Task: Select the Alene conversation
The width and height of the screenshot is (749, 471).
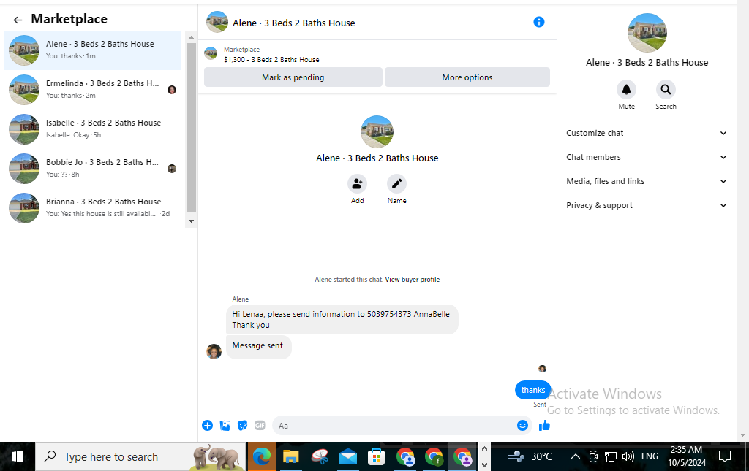Action: pyautogui.click(x=93, y=50)
